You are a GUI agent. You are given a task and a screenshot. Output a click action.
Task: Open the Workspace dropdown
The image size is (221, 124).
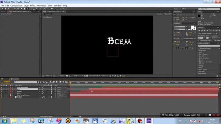pos(189,9)
